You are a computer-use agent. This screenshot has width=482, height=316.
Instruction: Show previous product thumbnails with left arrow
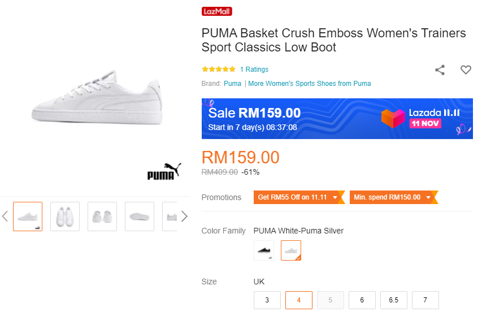(5, 216)
